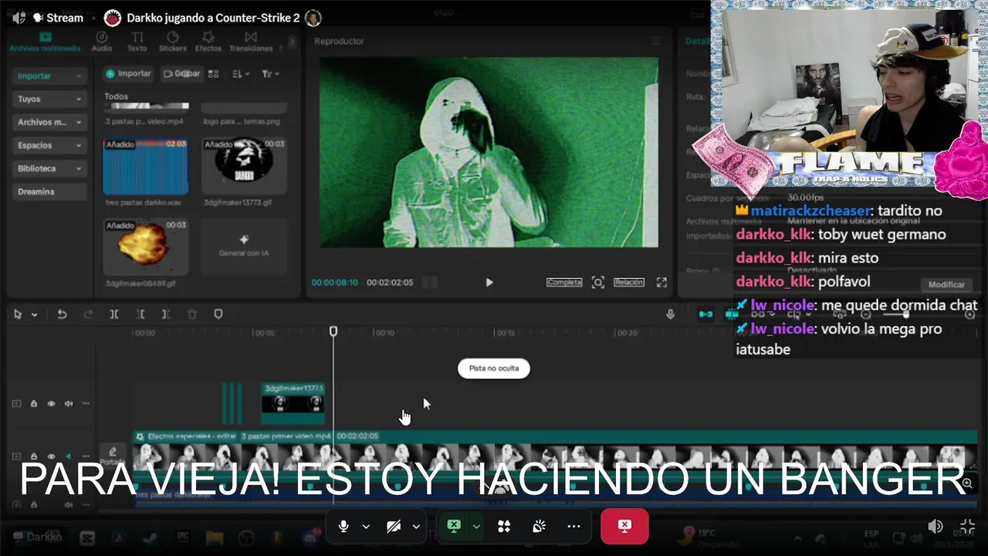The width and height of the screenshot is (988, 556).
Task: Expand the Biblioteca sidebar section
Action: [49, 168]
